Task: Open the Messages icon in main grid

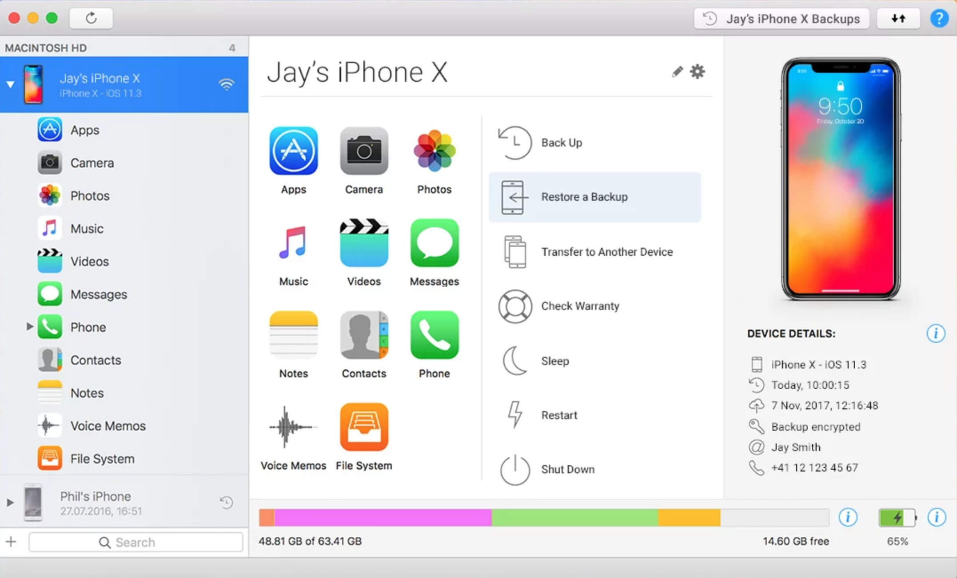Action: click(x=434, y=243)
